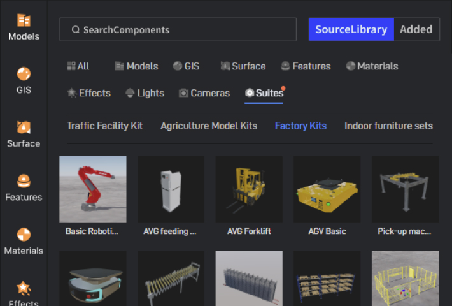Select the Suites category tab
This screenshot has width=452, height=306.
[264, 93]
